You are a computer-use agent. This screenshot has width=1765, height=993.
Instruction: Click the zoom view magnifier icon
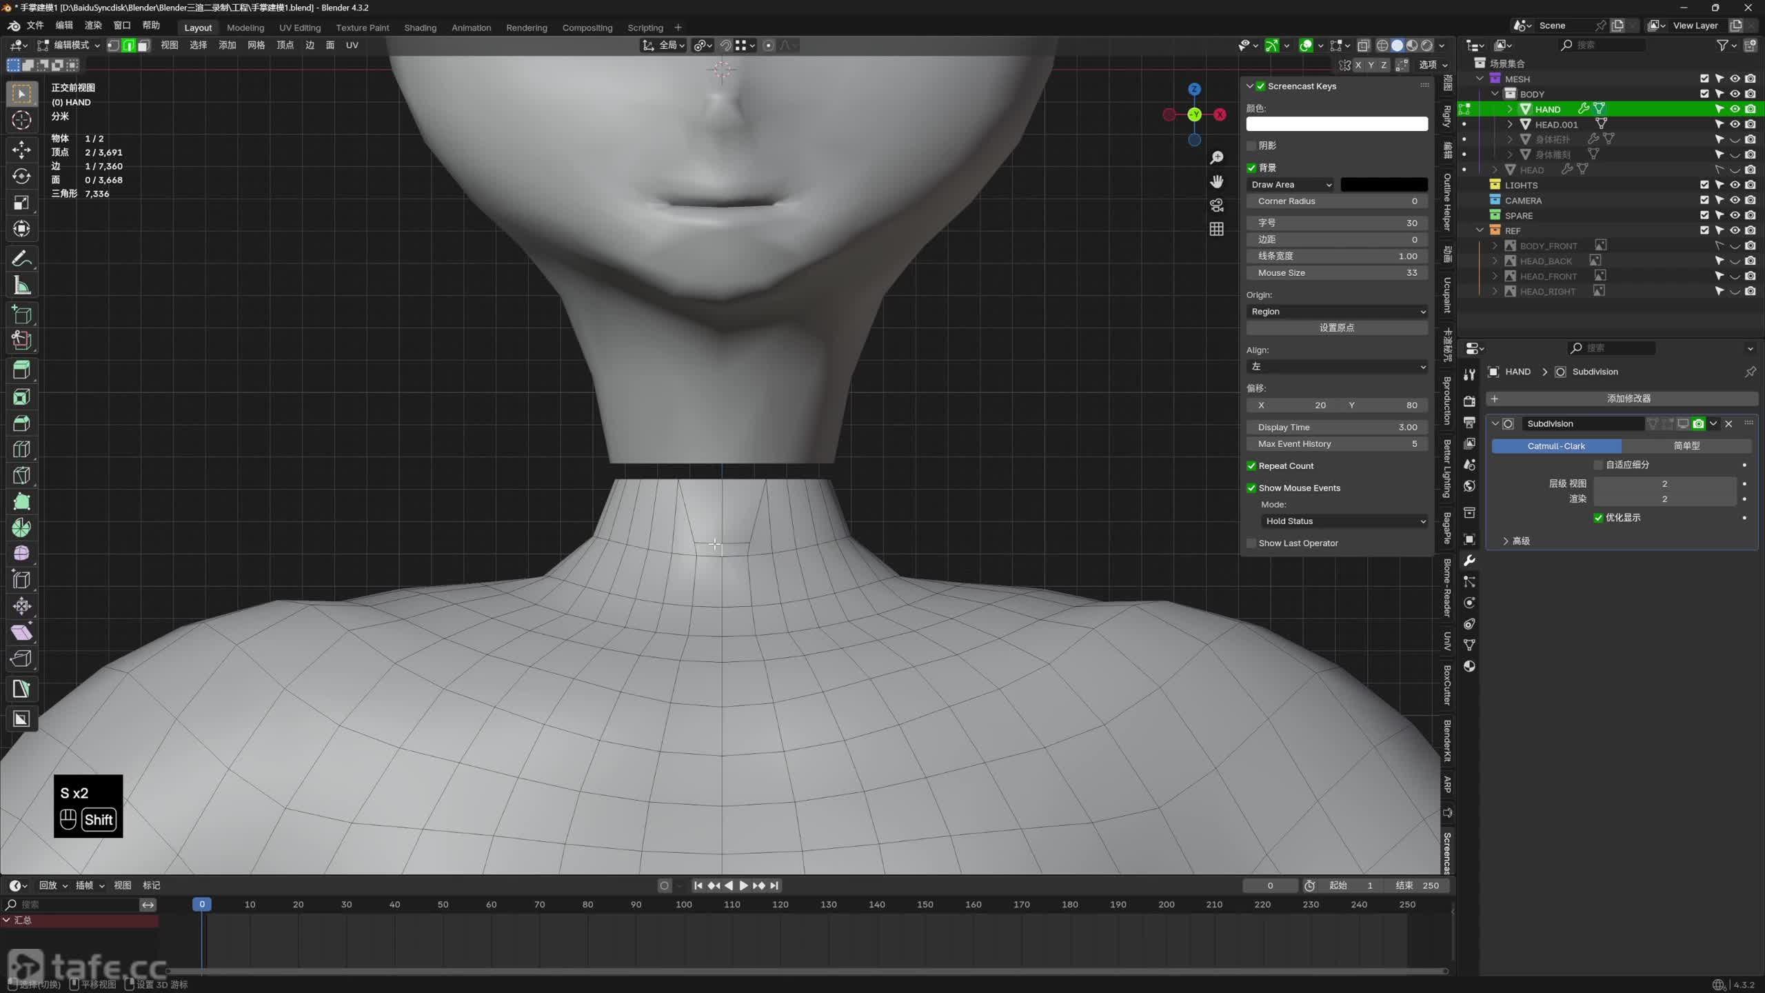pos(1217,158)
